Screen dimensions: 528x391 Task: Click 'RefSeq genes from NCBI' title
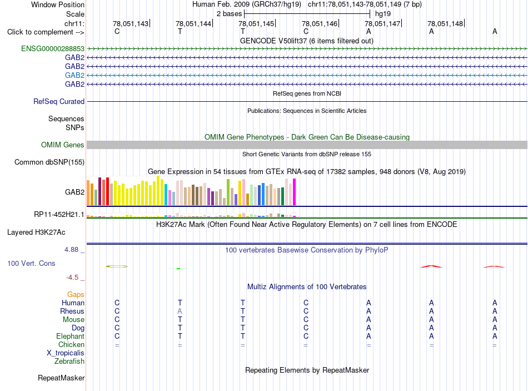(x=307, y=93)
